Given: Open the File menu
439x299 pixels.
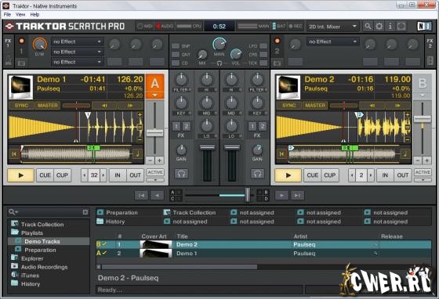Looking at the screenshot, I should (x=7, y=15).
